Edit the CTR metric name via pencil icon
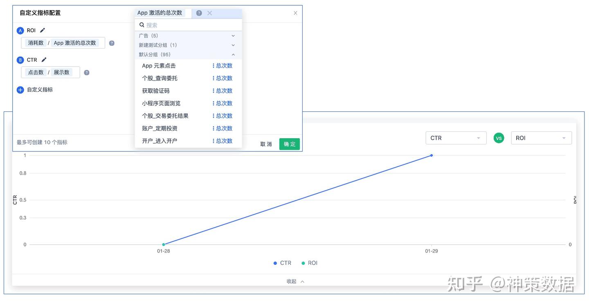This screenshot has width=589, height=308. click(43, 60)
